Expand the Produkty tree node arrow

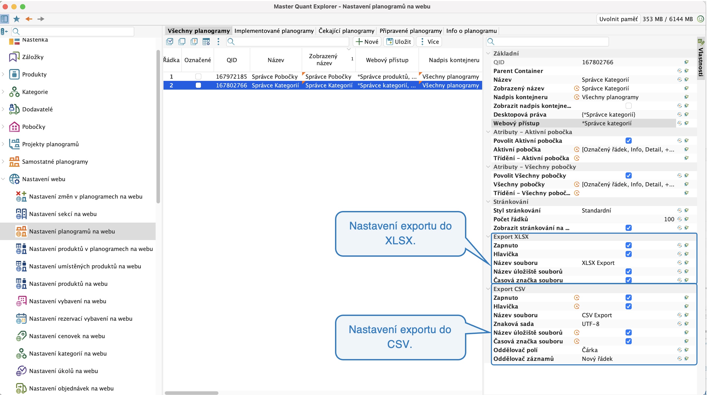pos(3,74)
